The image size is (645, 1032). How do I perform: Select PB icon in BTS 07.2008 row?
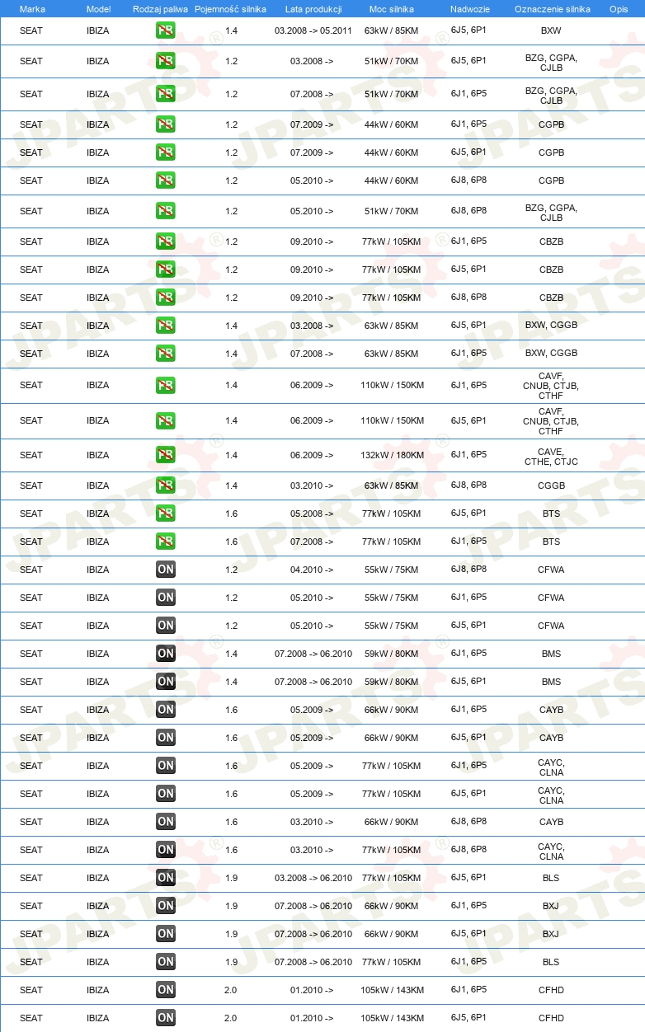(166, 542)
